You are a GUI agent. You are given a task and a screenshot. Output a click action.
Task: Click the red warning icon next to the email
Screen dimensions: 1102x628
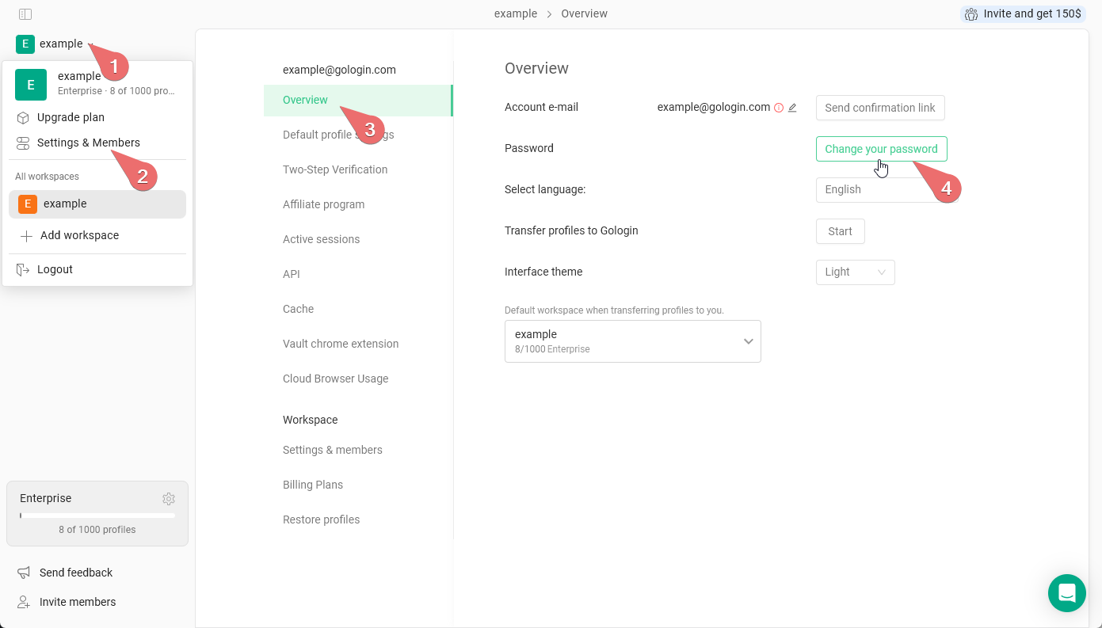[x=779, y=107]
